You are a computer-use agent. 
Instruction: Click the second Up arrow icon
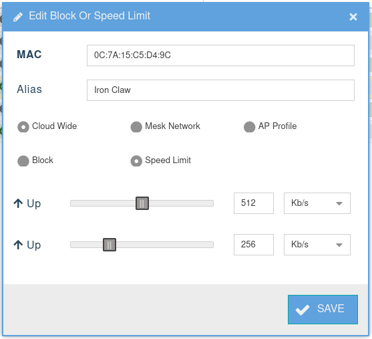pos(18,245)
